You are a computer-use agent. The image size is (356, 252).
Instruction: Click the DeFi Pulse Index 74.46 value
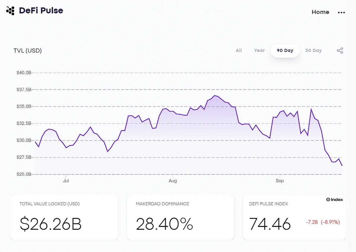coord(270,224)
